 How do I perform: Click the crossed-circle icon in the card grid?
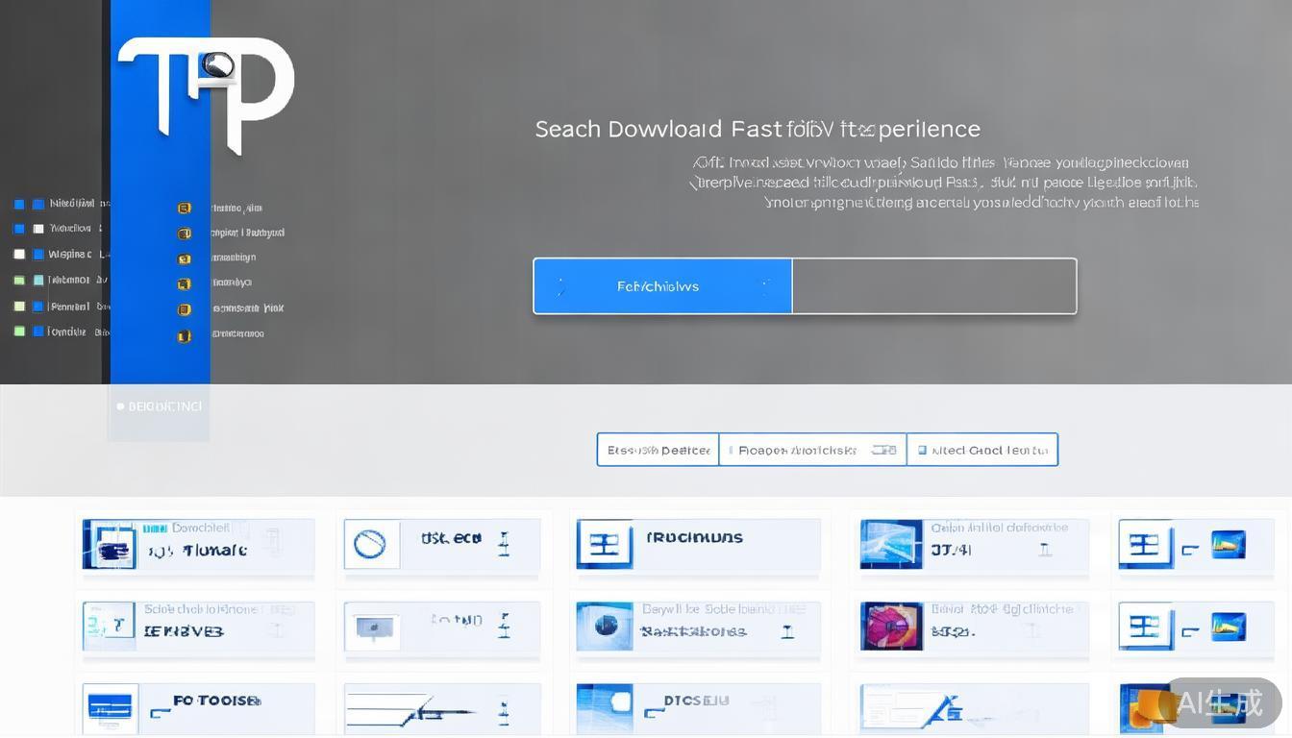click(370, 545)
